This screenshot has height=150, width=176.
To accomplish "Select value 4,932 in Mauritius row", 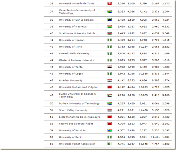I will [x=166, y=26].
